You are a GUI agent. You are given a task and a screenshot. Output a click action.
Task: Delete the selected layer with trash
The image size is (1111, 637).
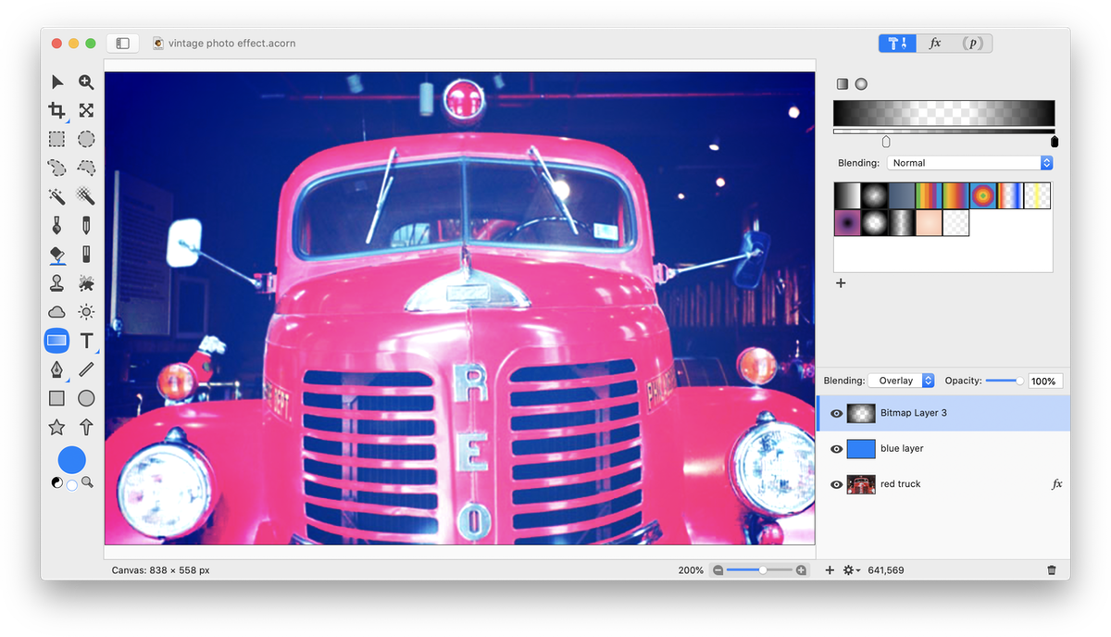point(1052,570)
